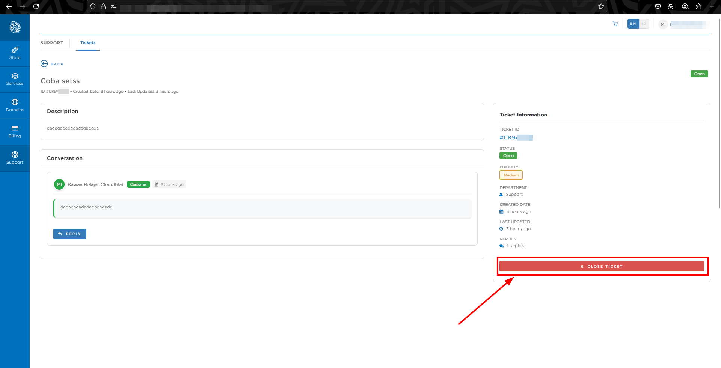
Task: Click the CloudKilat logo icon
Action: [x=15, y=27]
